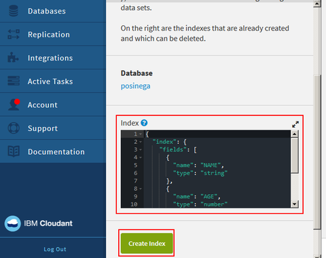326x258 pixels.
Task: Open the posinega database link
Action: pyautogui.click(x=135, y=86)
